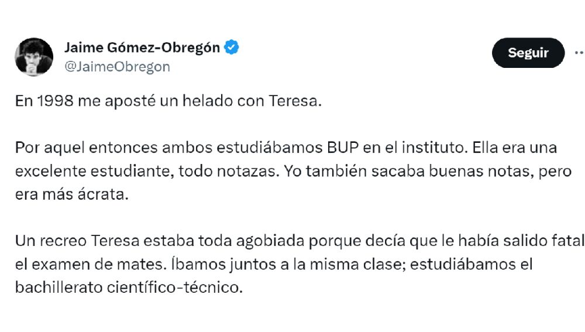The height and width of the screenshot is (332, 585).
Task: Click Jaime Gómez-Obregón's profile avatar
Action: click(x=33, y=57)
